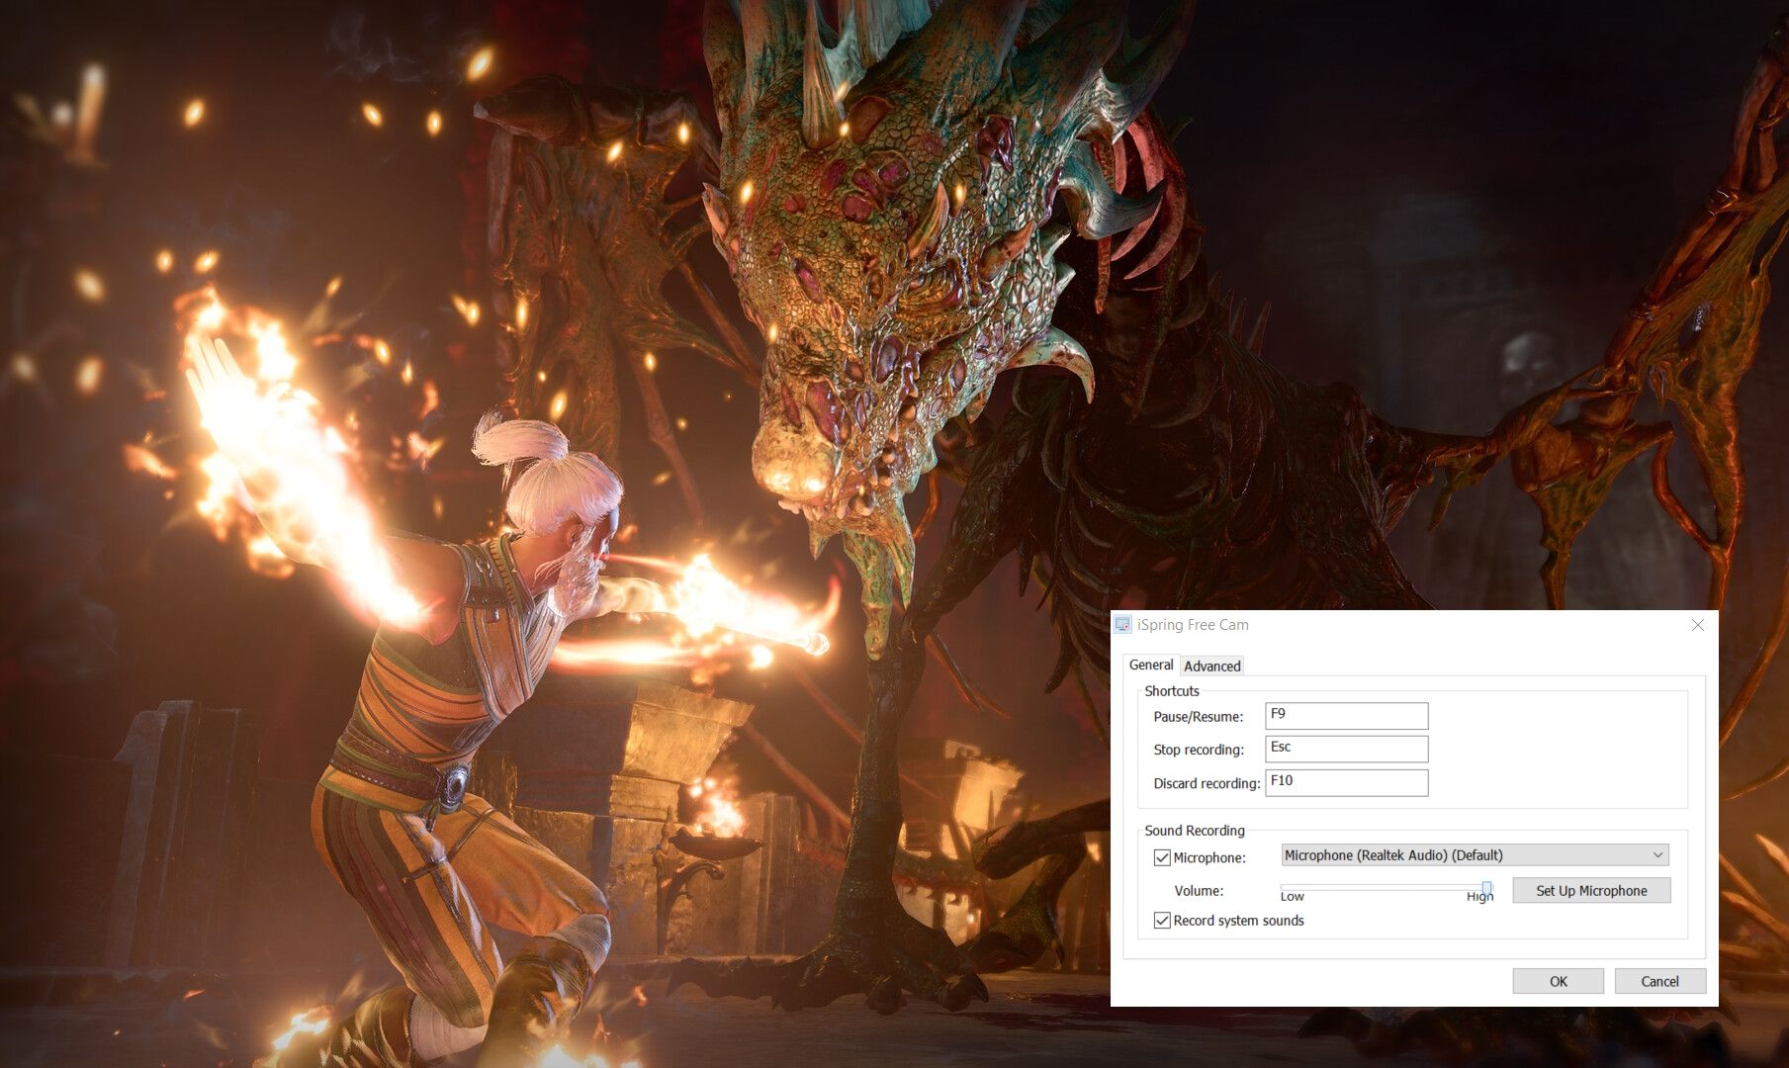Screen dimensions: 1789x1068
Task: Click the Stop recording shortcut field
Action: 1347,749
